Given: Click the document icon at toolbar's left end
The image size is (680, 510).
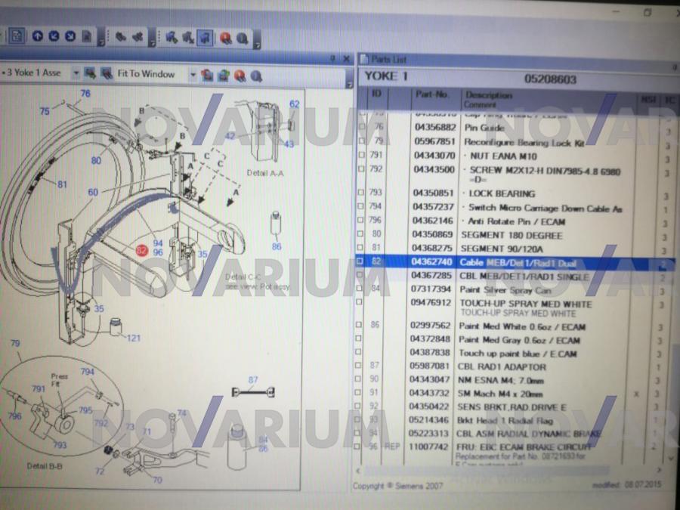Looking at the screenshot, I should (x=17, y=36).
